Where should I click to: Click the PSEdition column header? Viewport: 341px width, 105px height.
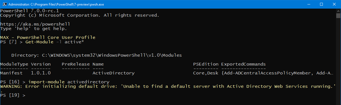coord(206,64)
